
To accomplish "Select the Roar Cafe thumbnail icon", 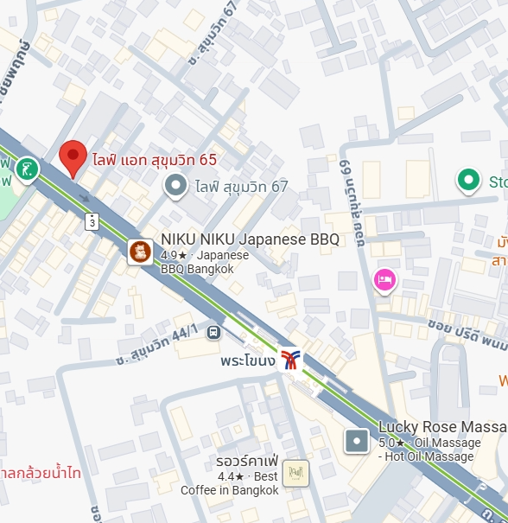I will 295,473.
